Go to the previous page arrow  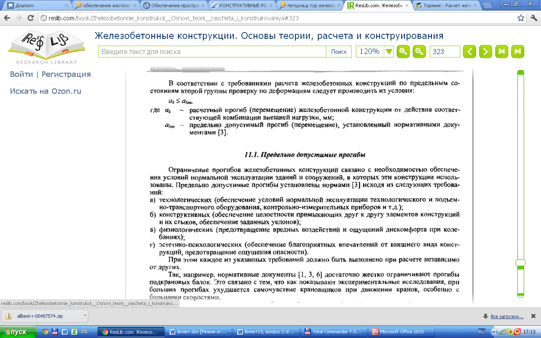pyautogui.click(x=469, y=52)
